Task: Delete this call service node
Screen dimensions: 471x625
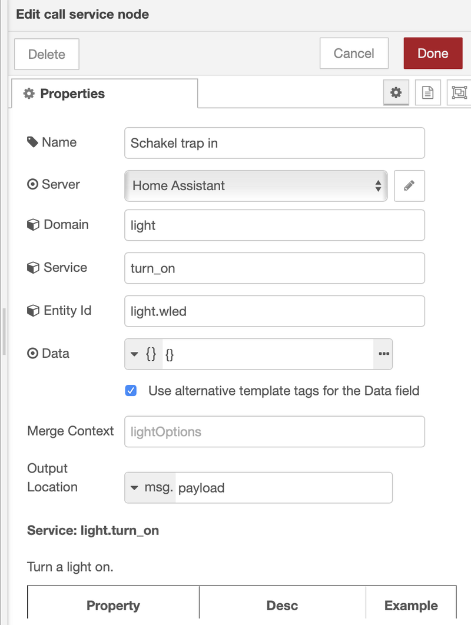Action: click(47, 54)
